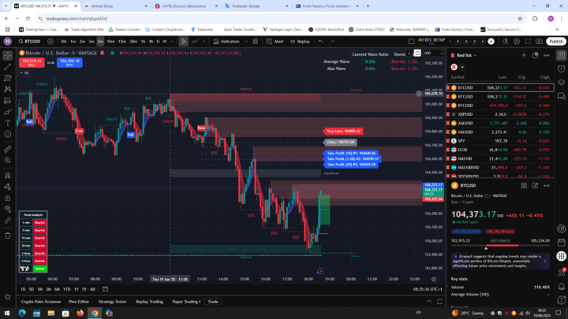Open the Indicators favorites dropdown arrow
568x319 pixels.
[x=246, y=42]
